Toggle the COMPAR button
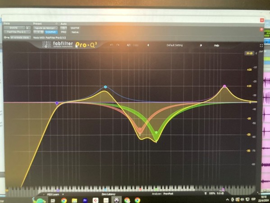270x203 pixels. [50, 32]
